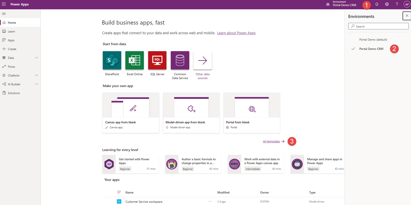Go to Solutions in the sidebar
The height and width of the screenshot is (205, 411).
pos(14,93)
